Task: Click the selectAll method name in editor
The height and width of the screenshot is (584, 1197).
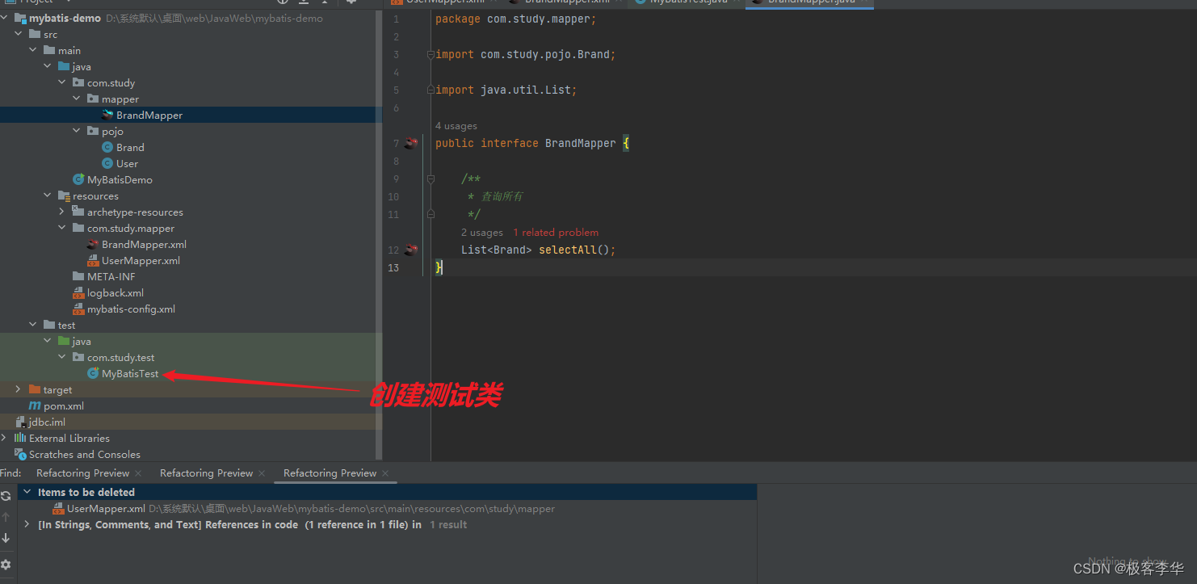Action: tap(567, 250)
